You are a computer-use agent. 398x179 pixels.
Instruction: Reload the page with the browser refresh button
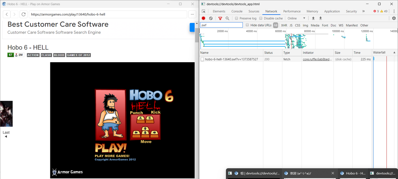[x=23, y=14]
